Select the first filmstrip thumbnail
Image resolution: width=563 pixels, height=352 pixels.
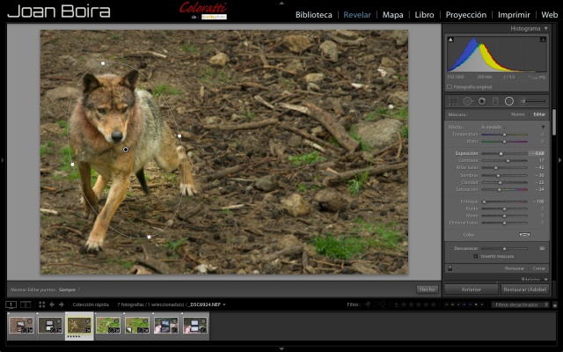coord(21,325)
